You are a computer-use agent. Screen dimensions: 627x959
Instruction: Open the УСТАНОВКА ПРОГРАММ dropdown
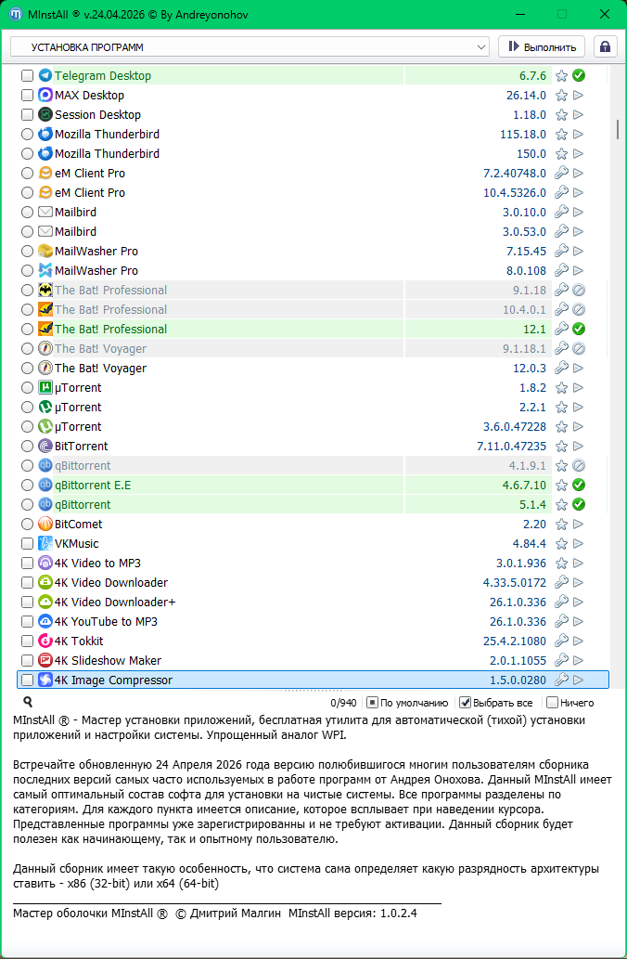coord(250,46)
